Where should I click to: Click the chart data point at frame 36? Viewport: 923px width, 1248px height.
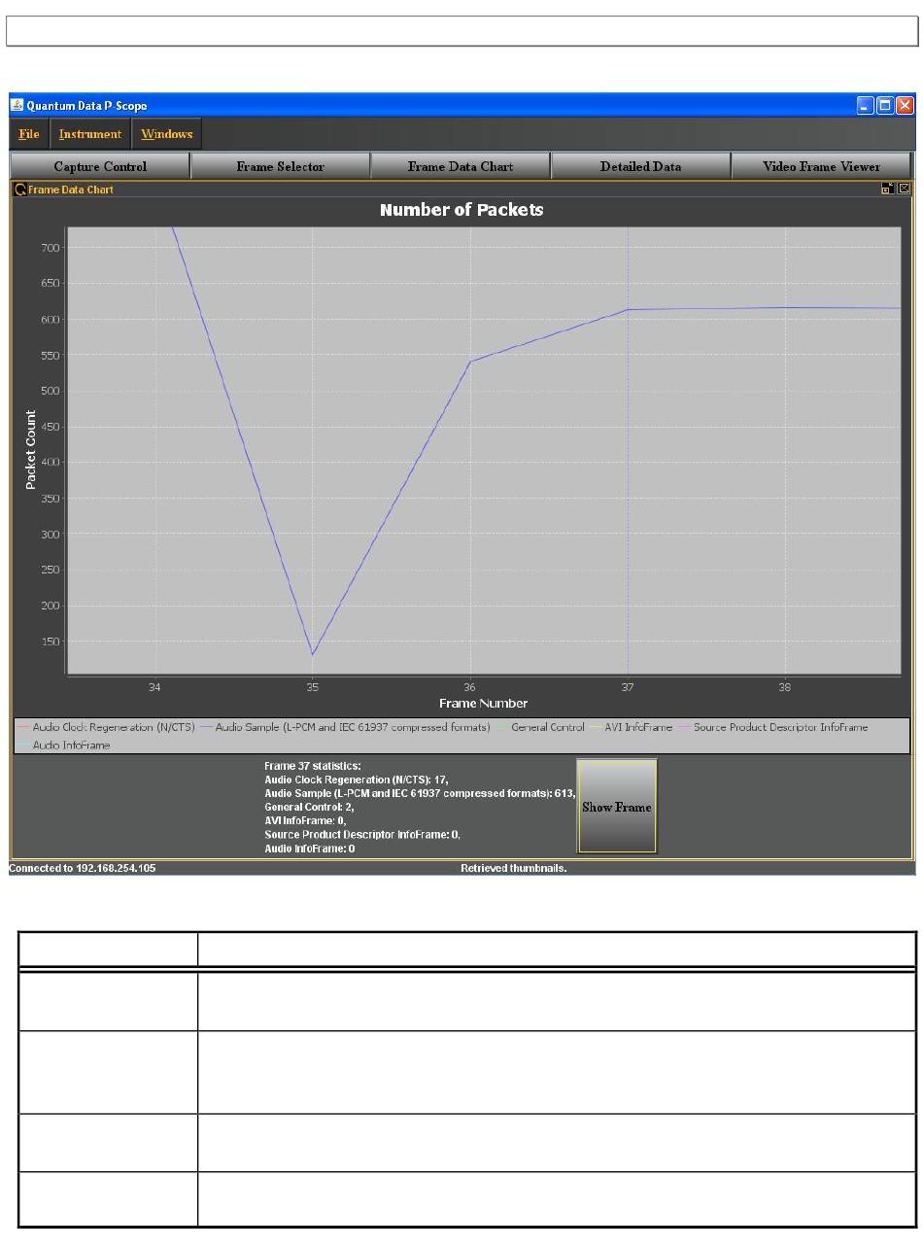[x=470, y=362]
